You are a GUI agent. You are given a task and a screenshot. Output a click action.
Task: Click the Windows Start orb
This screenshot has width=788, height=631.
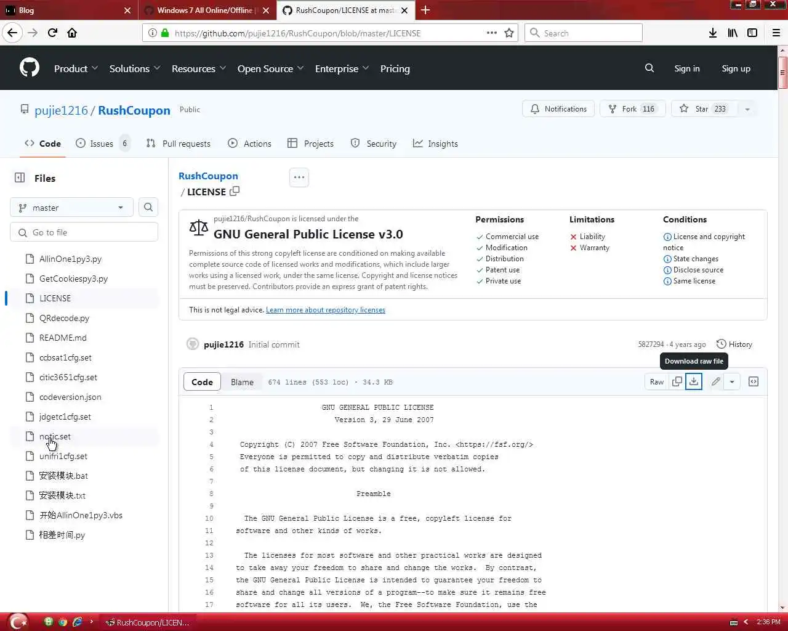(18, 622)
